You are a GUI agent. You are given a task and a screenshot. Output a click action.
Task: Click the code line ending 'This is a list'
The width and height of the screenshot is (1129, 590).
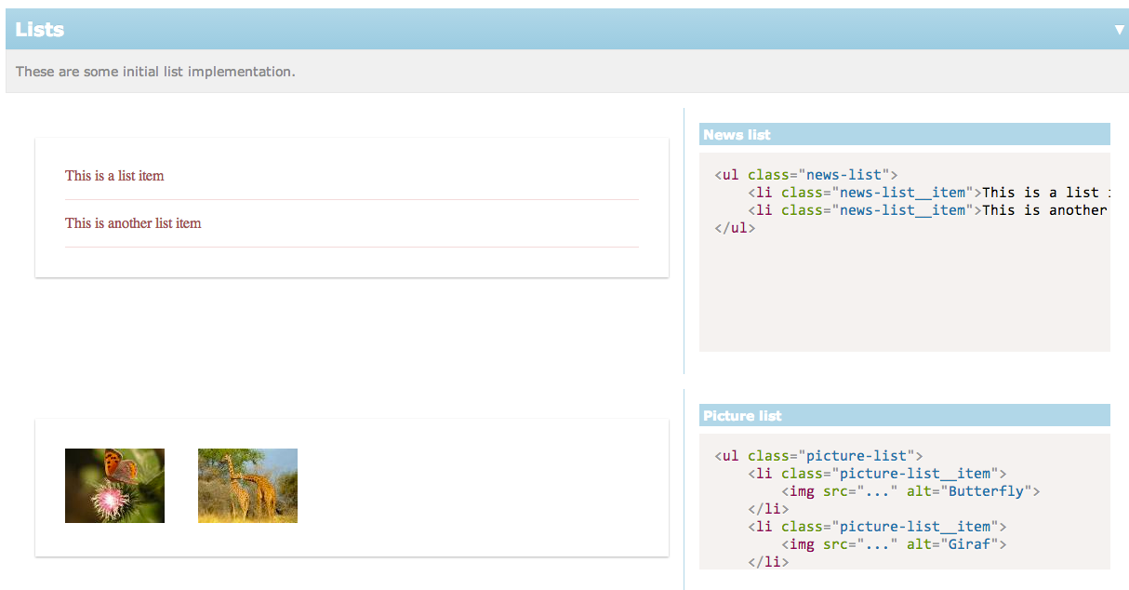(929, 193)
